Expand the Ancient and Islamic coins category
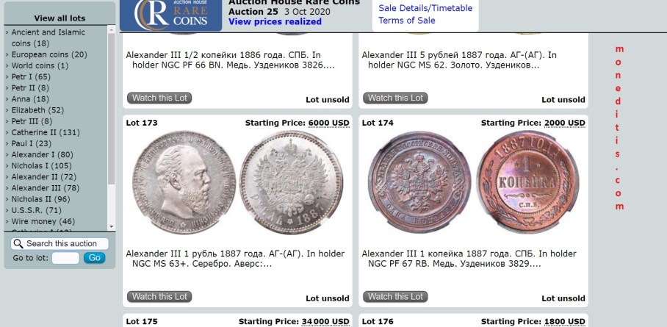This screenshot has height=327, width=667. tap(48, 37)
